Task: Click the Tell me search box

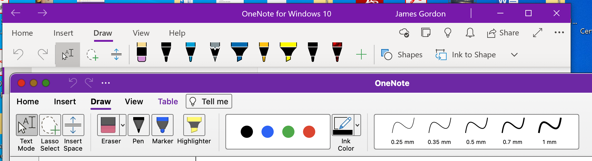Action: tap(209, 102)
